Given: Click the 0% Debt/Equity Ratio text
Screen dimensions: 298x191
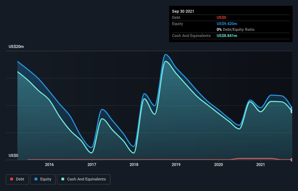Looking at the screenshot, I should coord(236,29).
